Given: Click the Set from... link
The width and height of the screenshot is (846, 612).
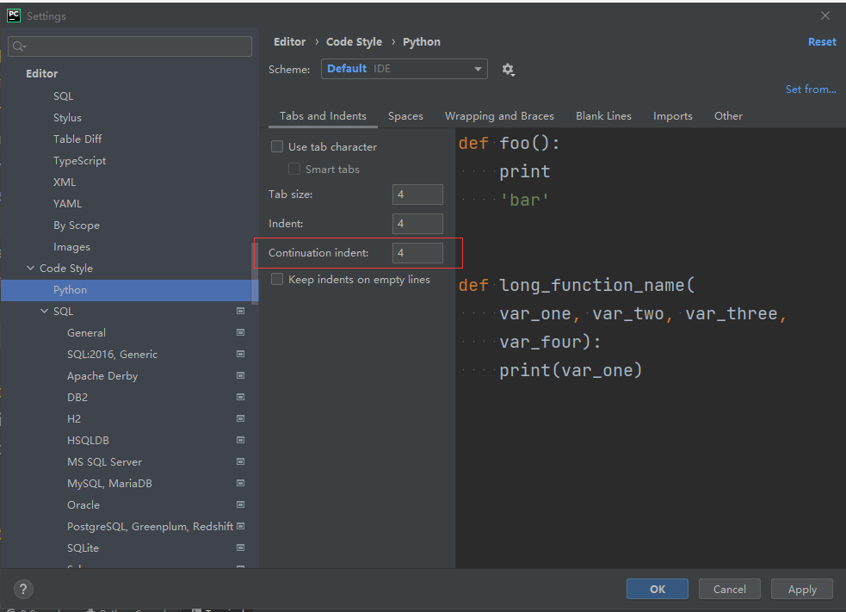Looking at the screenshot, I should [811, 89].
